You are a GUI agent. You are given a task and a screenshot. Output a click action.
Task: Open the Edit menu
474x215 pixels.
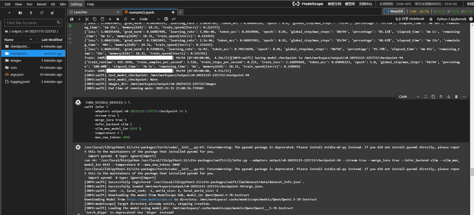7,4
